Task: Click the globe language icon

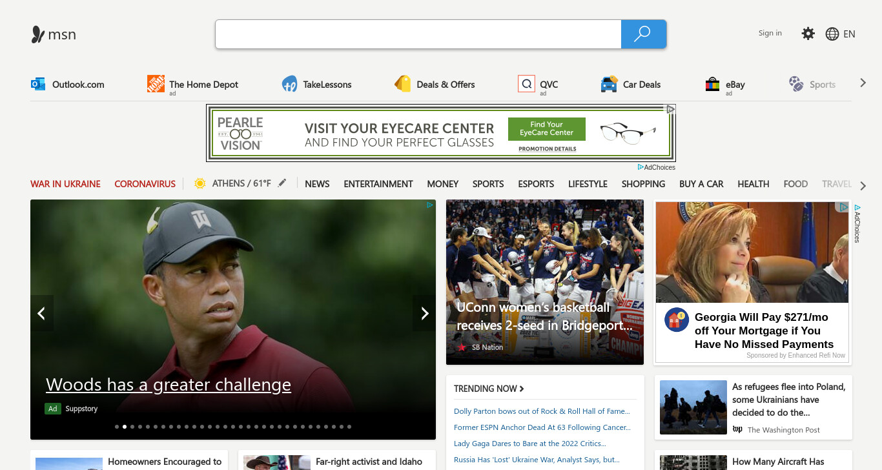Action: coord(832,34)
